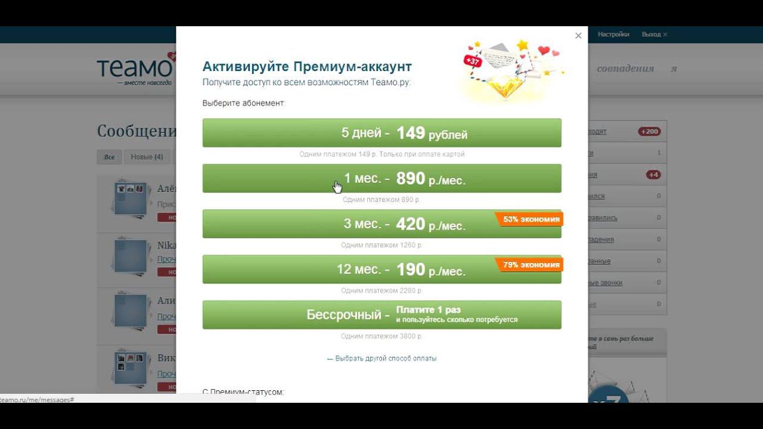Choose the 5 дней 149 рублей plan
Screen dimensions: 763x429
[x=381, y=133]
